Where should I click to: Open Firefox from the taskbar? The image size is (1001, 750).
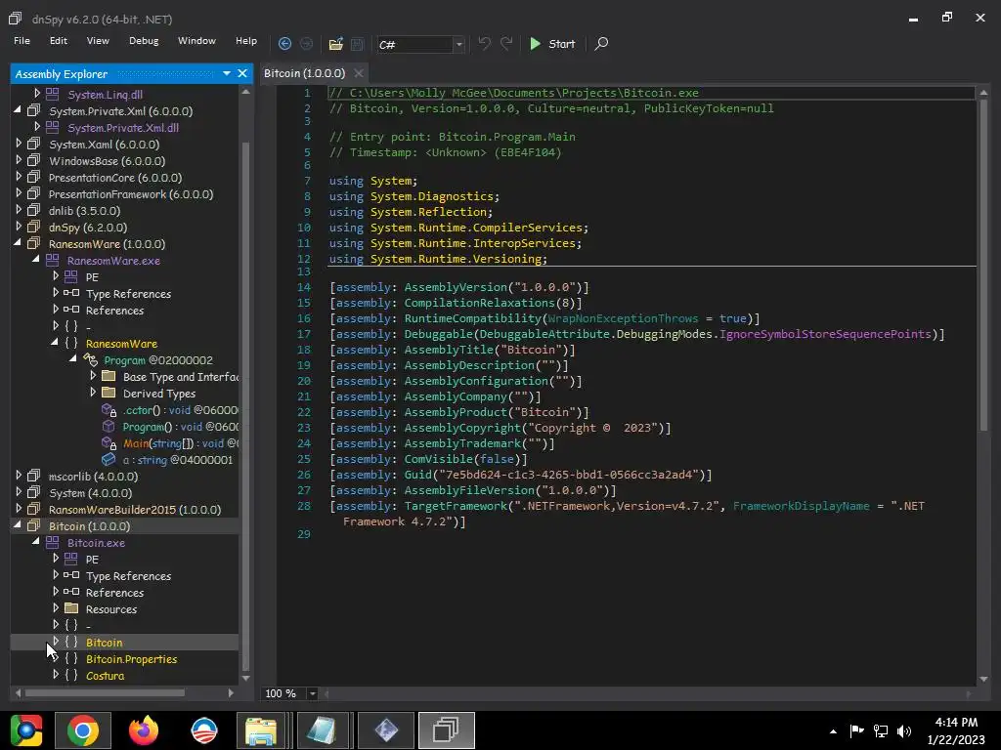coord(144,730)
